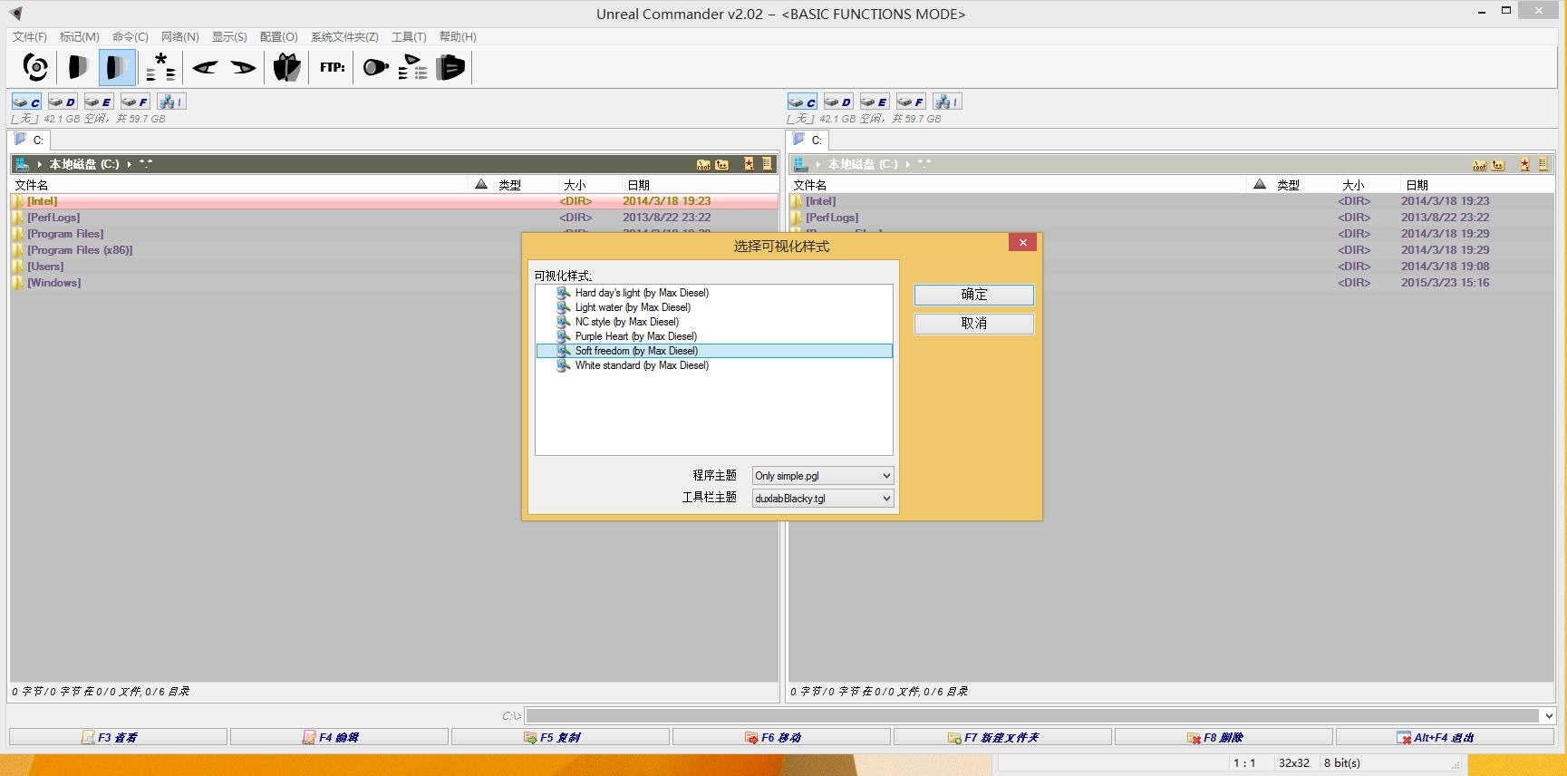The height and width of the screenshot is (776, 1567).
Task: Open the 文件(F) menu
Action: [30, 37]
